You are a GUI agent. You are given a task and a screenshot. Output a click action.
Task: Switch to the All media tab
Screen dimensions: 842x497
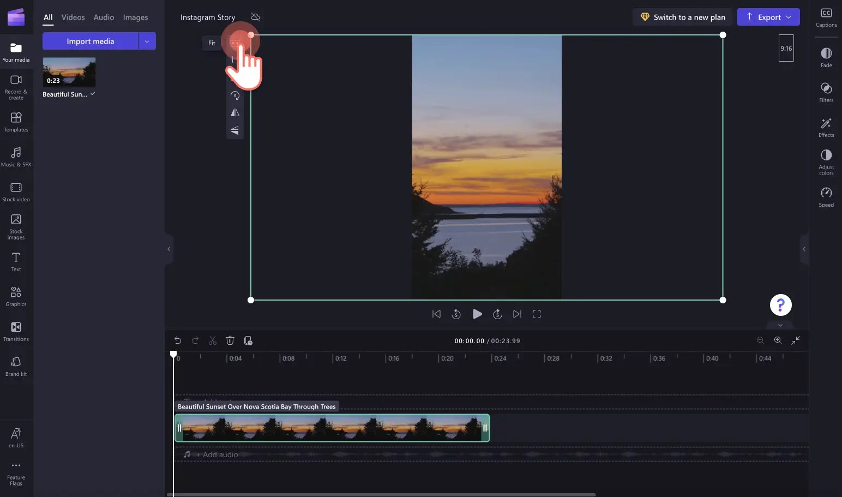48,17
